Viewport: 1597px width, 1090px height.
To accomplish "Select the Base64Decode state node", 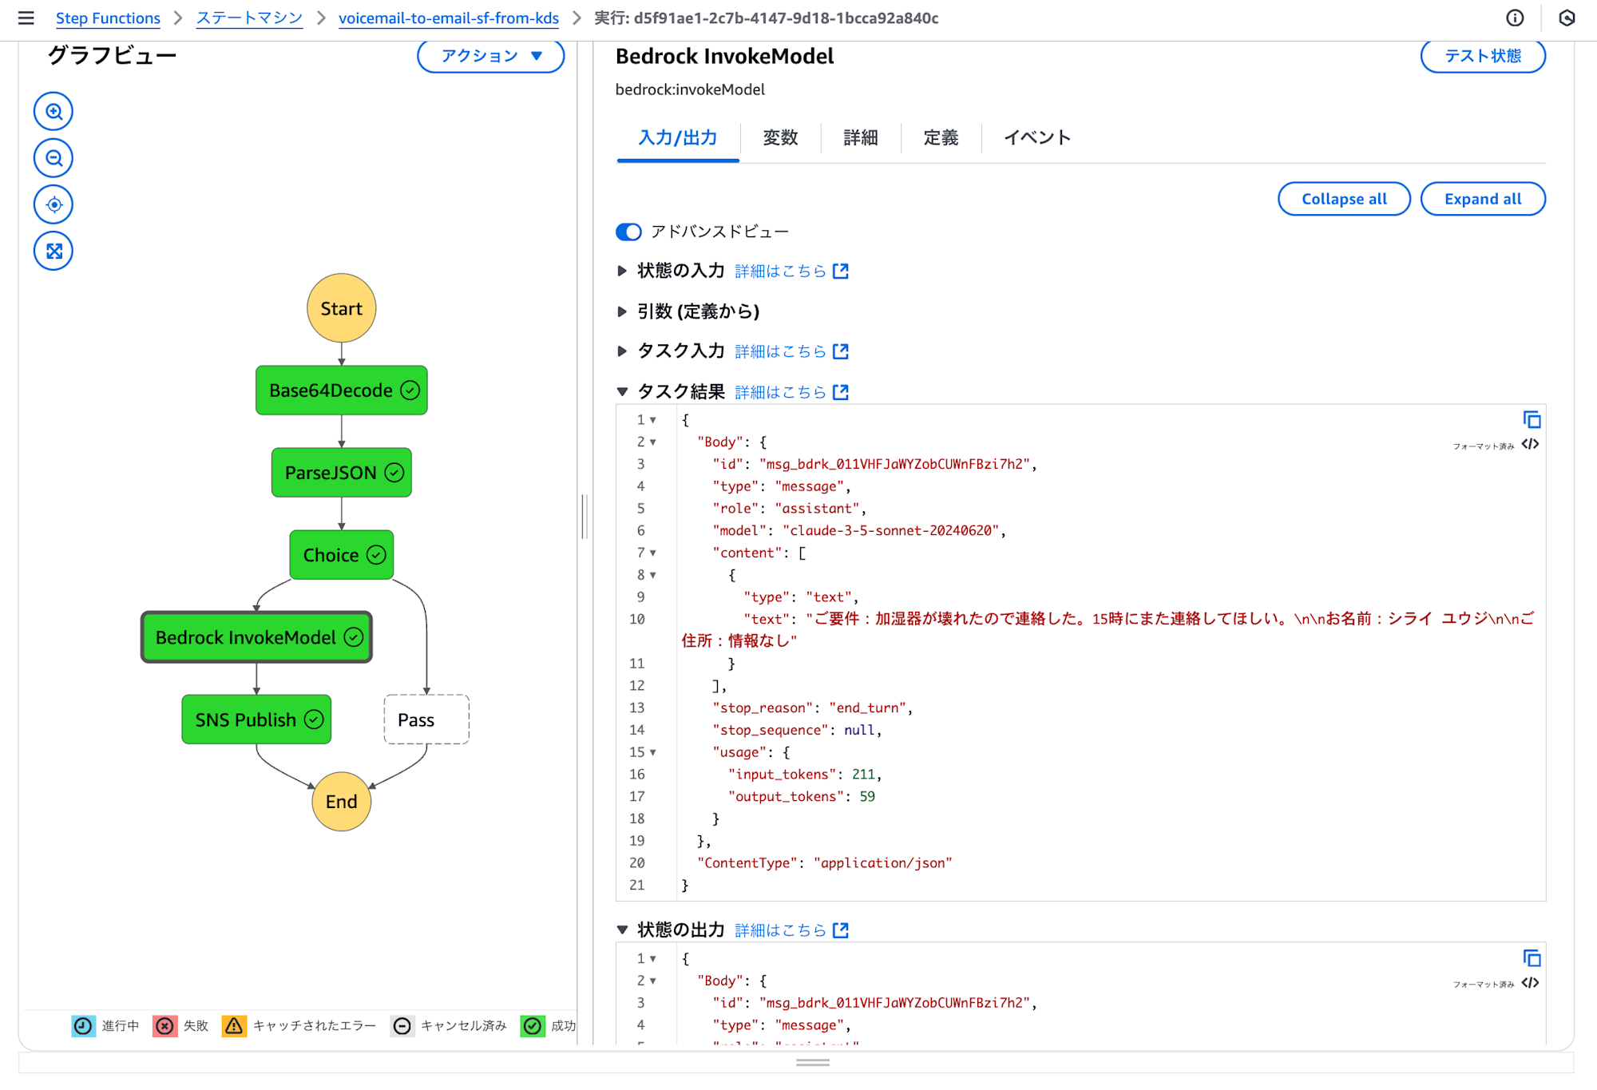I will (x=342, y=390).
